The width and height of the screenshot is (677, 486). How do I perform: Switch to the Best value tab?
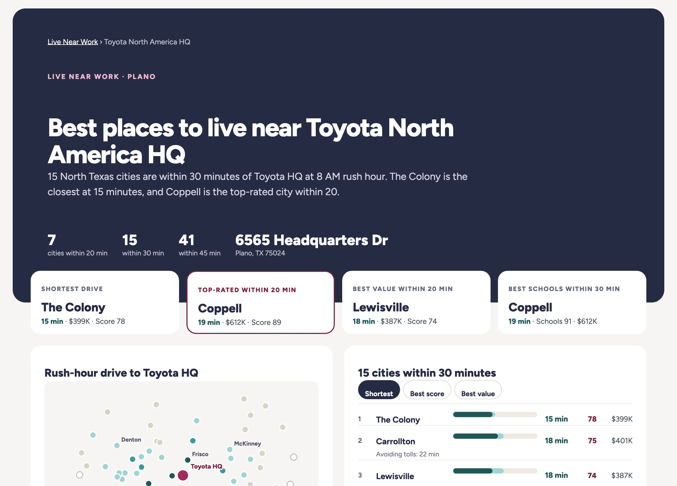point(478,390)
